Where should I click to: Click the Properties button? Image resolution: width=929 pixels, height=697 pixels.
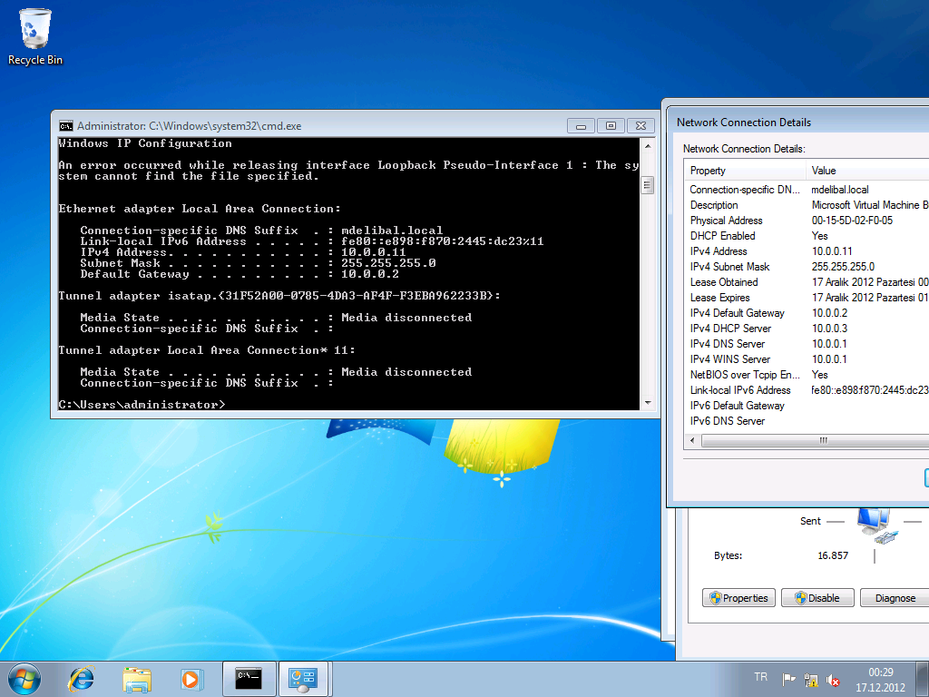[x=739, y=598]
